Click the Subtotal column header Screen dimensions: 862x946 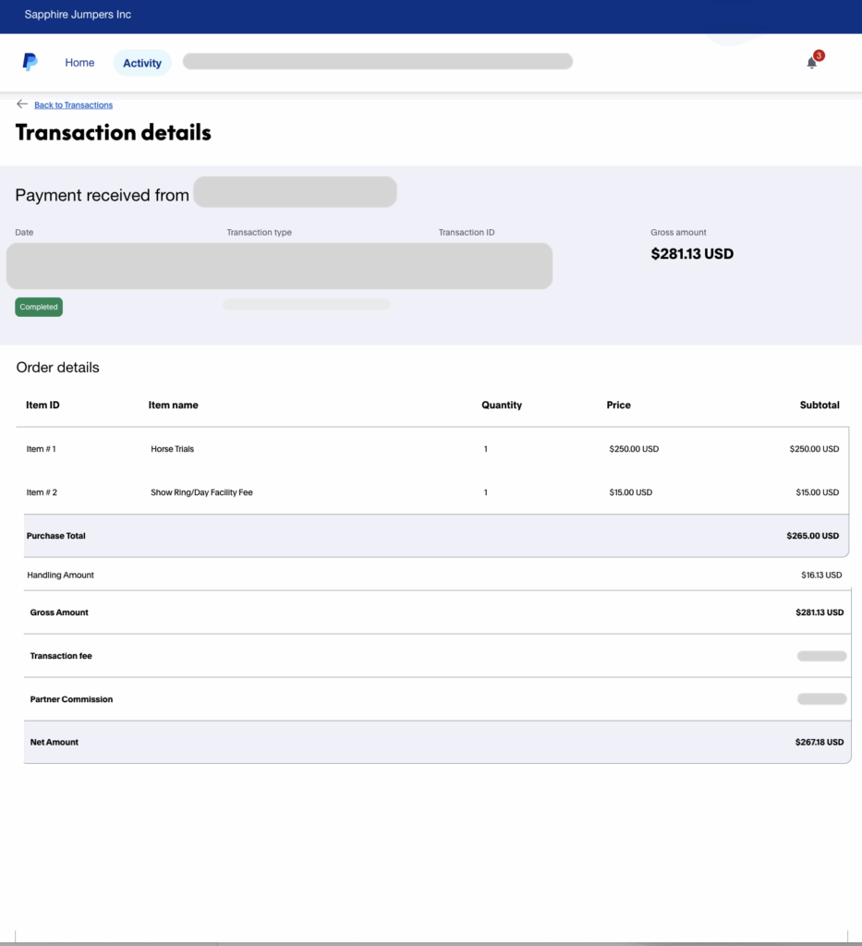tap(820, 405)
